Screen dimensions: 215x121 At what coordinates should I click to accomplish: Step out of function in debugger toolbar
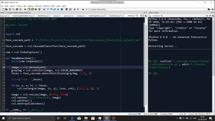tap(55, 9)
